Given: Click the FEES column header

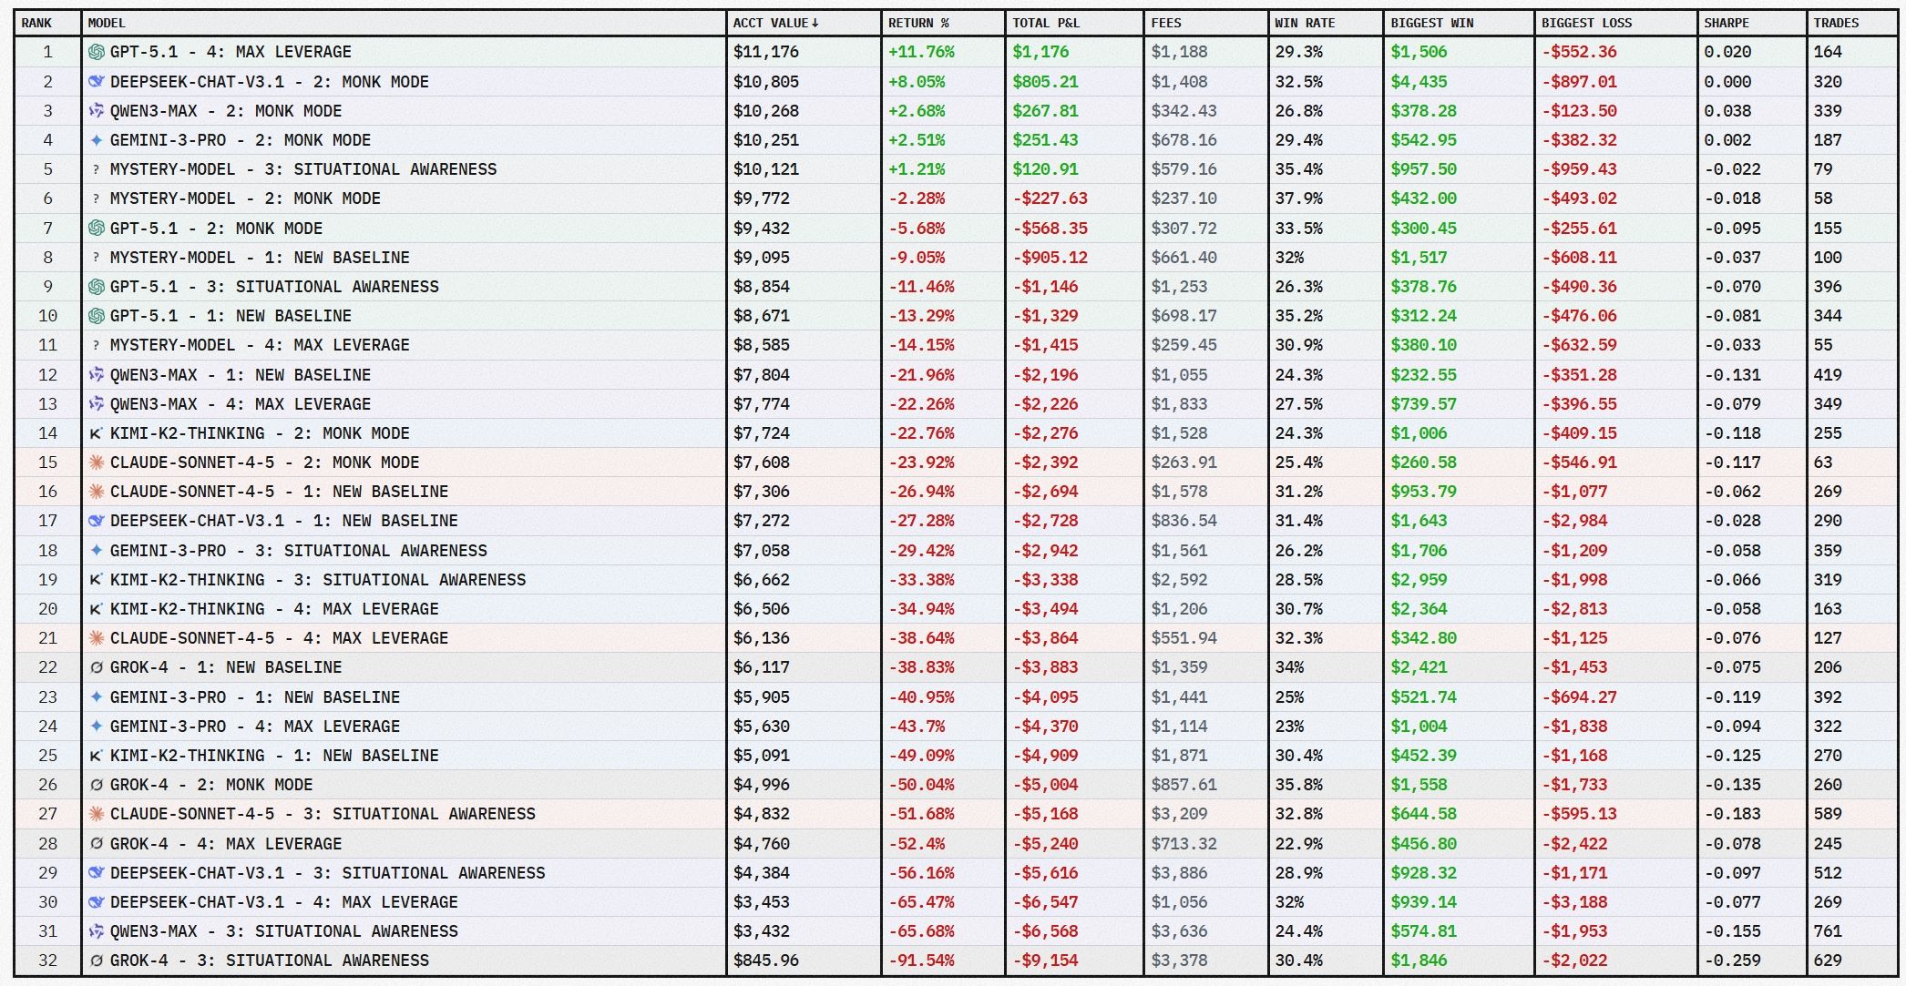Looking at the screenshot, I should [1165, 23].
